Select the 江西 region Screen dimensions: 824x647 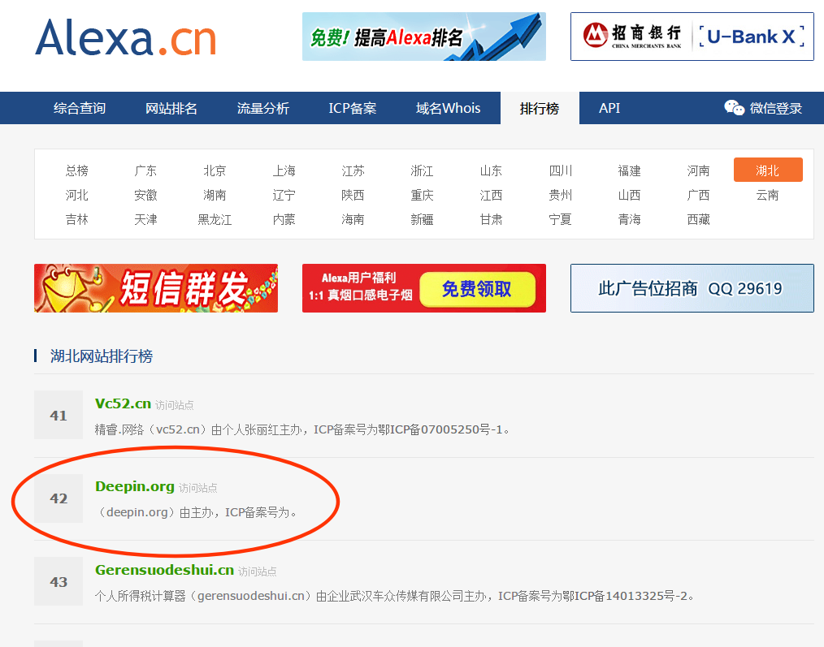click(492, 195)
